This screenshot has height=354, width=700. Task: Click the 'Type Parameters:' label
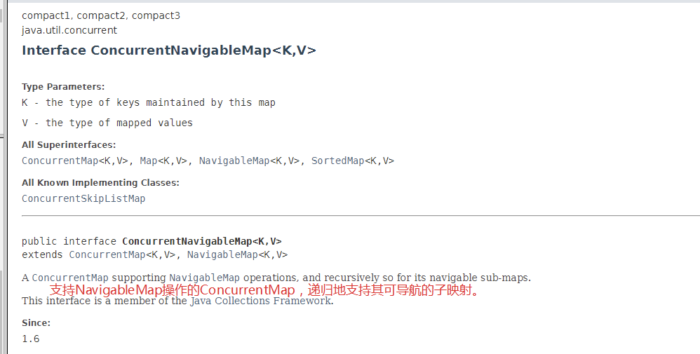click(x=63, y=87)
